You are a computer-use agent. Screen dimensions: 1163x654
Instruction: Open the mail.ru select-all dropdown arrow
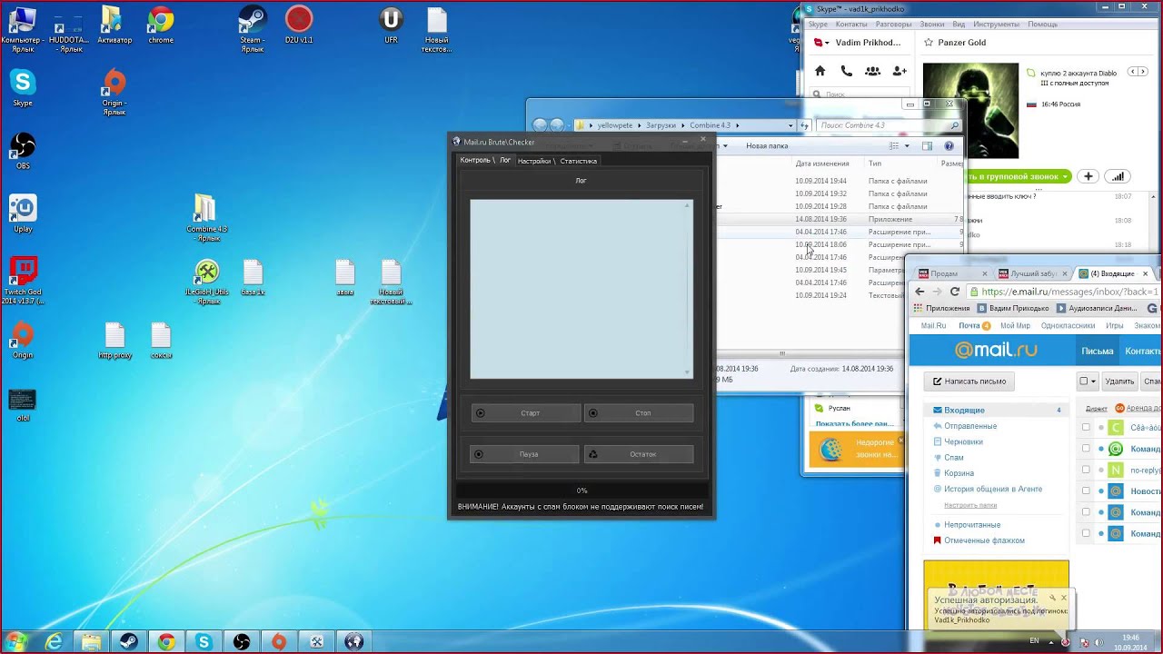[1093, 381]
